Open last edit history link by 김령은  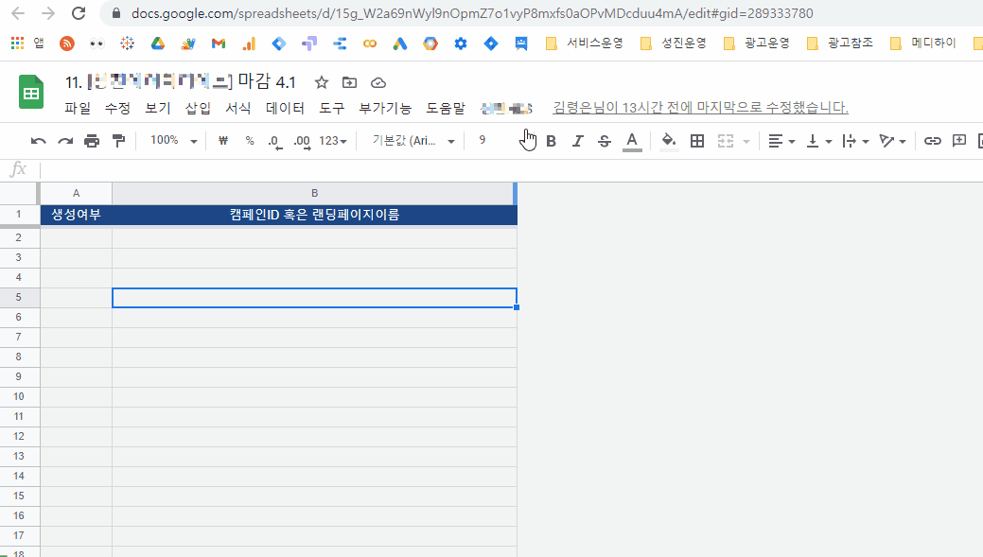tap(700, 108)
